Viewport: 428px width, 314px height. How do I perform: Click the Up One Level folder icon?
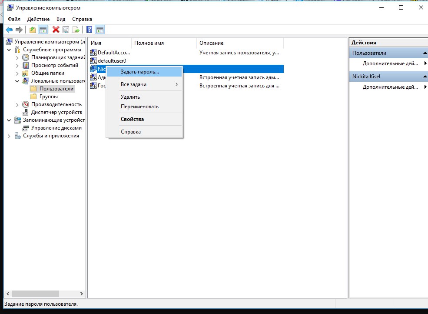pos(33,30)
